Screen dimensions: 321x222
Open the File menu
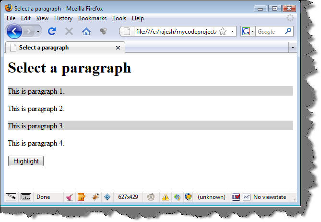tap(11, 18)
